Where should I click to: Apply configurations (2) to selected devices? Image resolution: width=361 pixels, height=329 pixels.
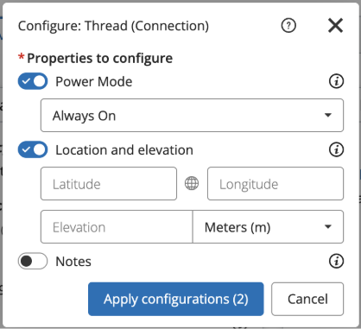click(x=176, y=299)
